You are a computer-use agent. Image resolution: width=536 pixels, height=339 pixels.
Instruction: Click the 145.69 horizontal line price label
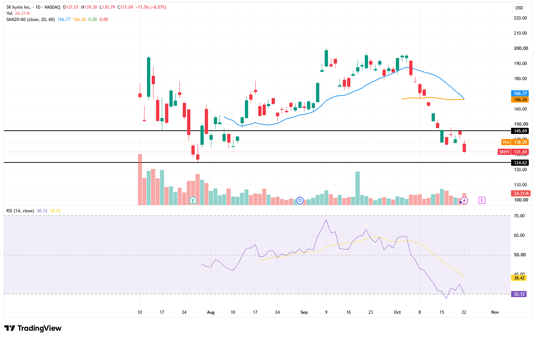520,131
